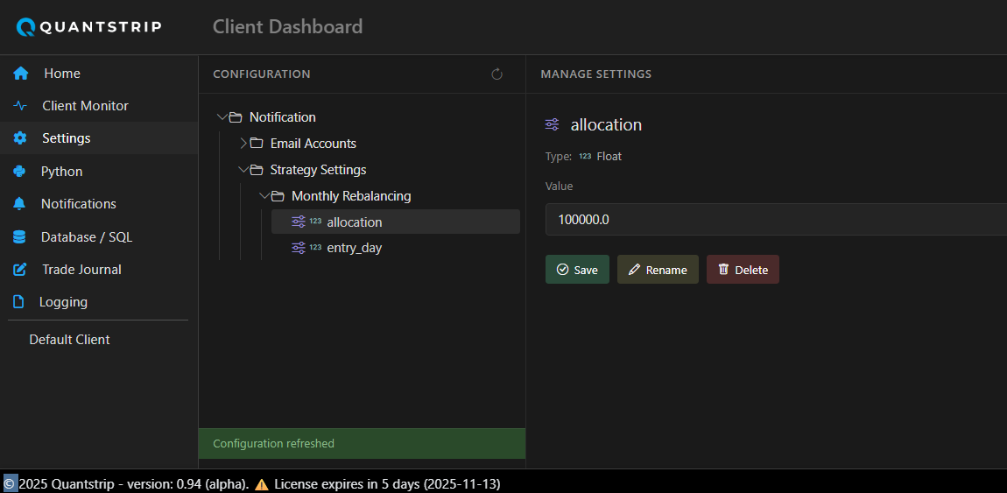Screen dimensions: 1007x493
Task: Select Settings in the sidebar
Action: click(99, 138)
